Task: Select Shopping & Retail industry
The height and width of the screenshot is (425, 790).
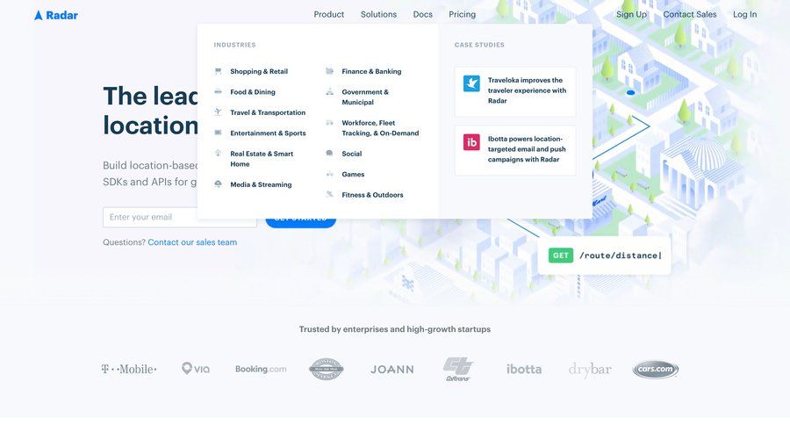Action: pyautogui.click(x=259, y=72)
